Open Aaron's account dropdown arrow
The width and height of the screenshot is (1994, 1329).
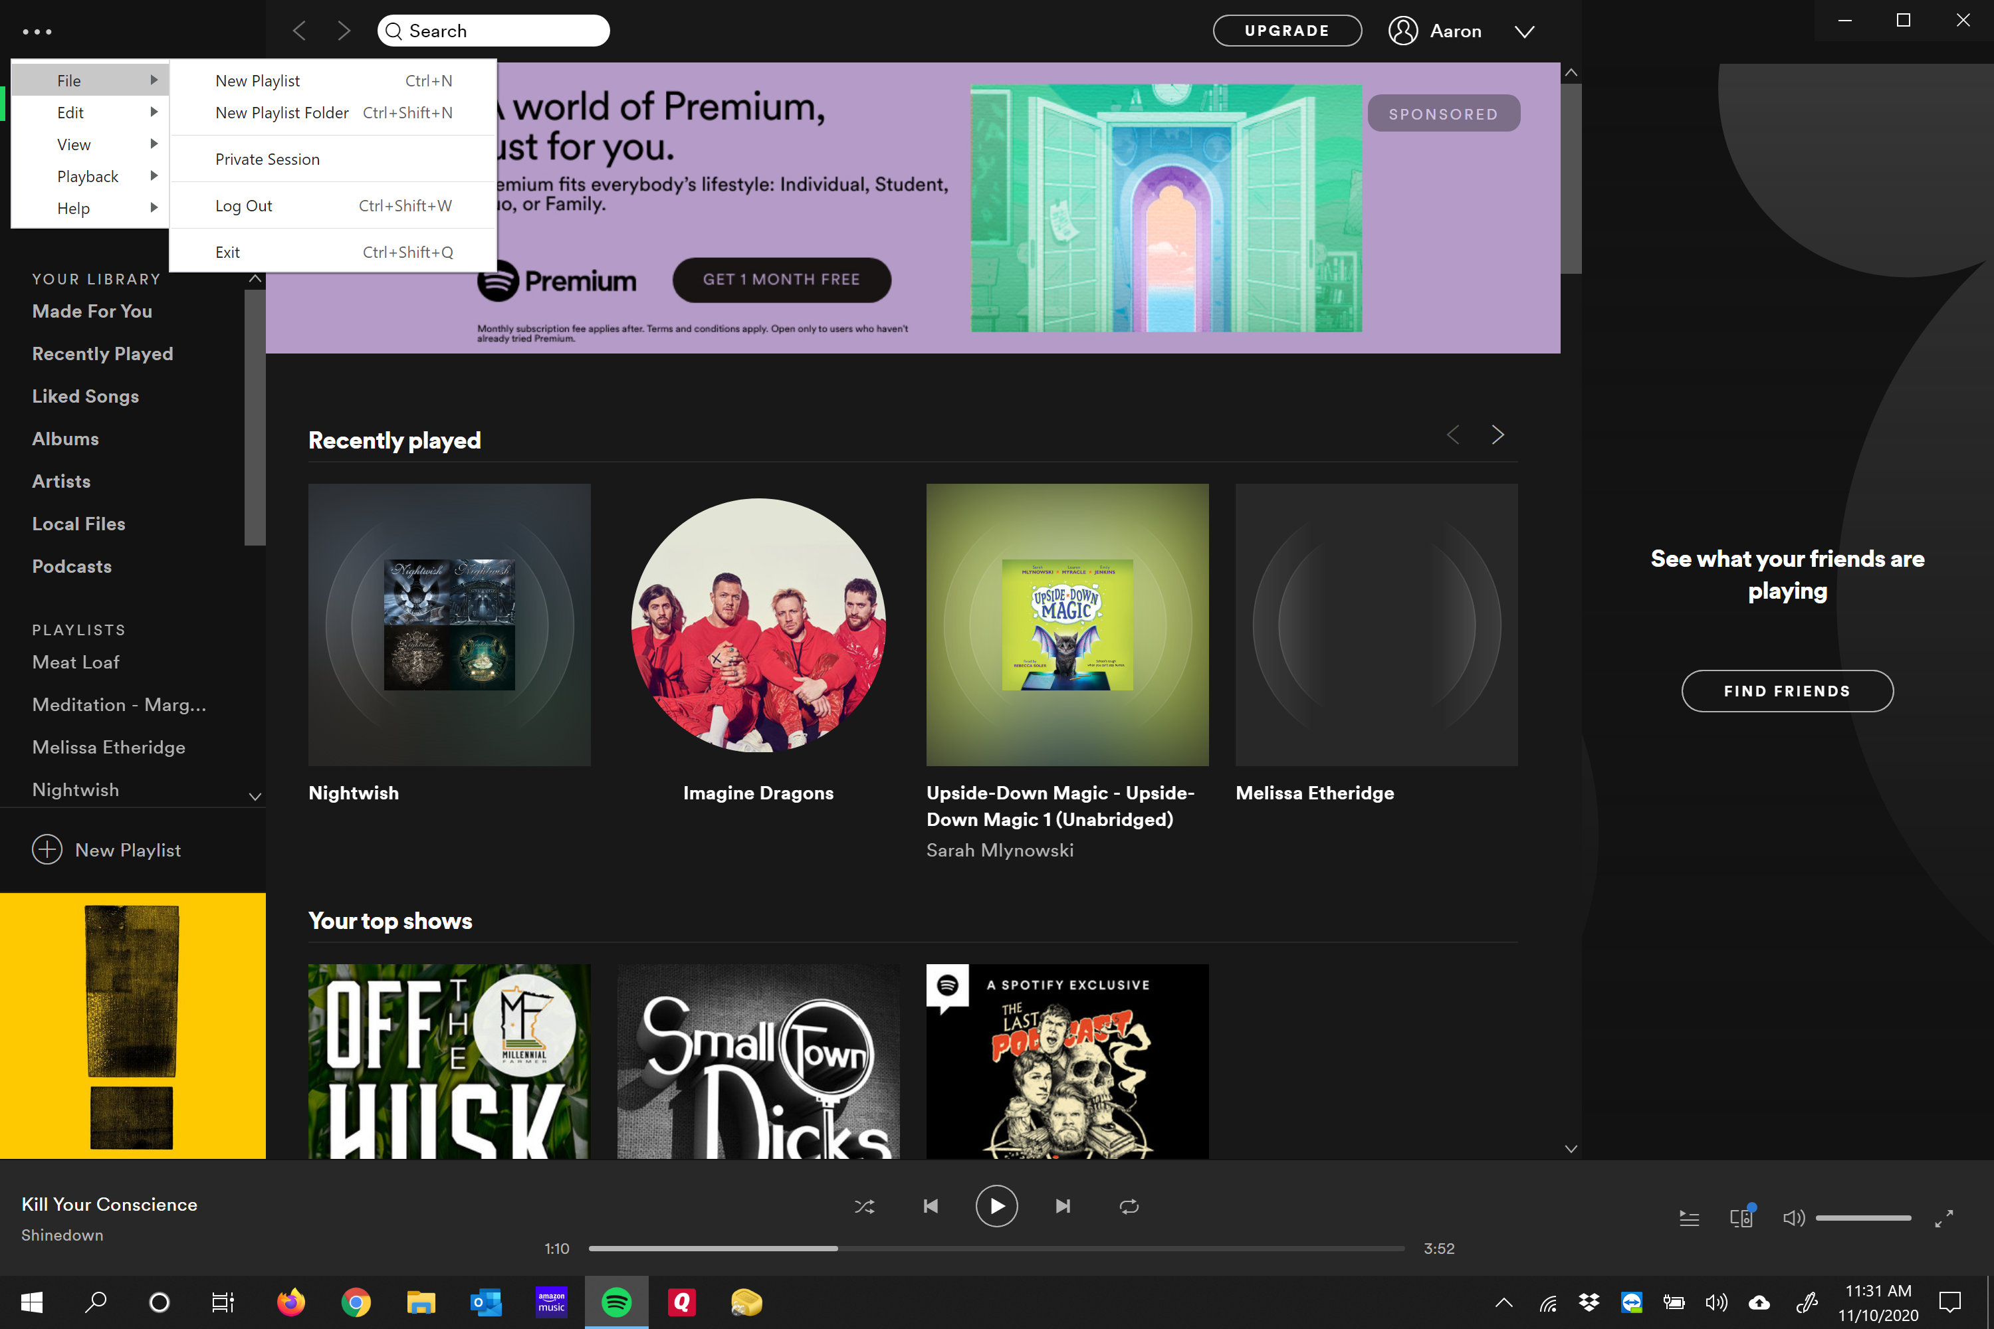(1524, 31)
